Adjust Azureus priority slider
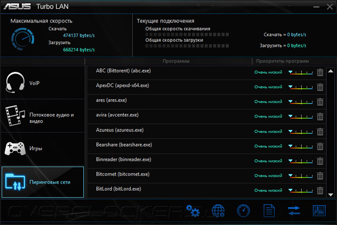Screen dimensions: 337x225 (301, 131)
